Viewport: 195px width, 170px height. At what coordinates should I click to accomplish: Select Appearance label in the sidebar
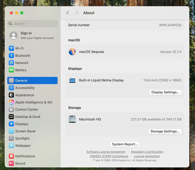pyautogui.click(x=25, y=95)
